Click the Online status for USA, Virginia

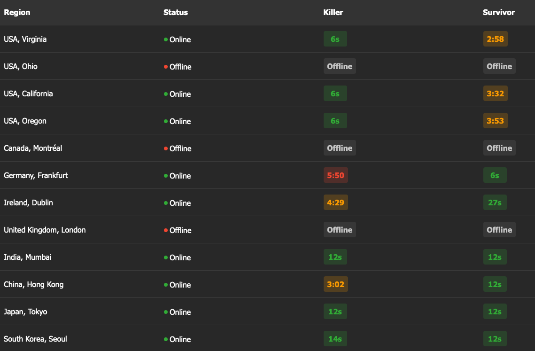click(177, 39)
